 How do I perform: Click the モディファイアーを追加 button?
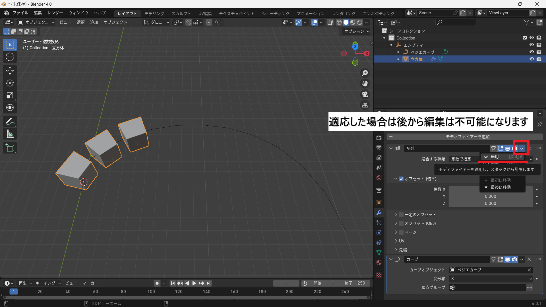tap(468, 137)
